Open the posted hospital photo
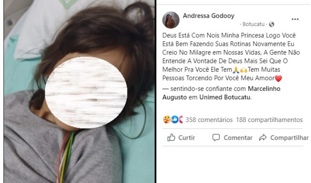Image resolution: width=311 pixels, height=183 pixels. pyautogui.click(x=79, y=92)
